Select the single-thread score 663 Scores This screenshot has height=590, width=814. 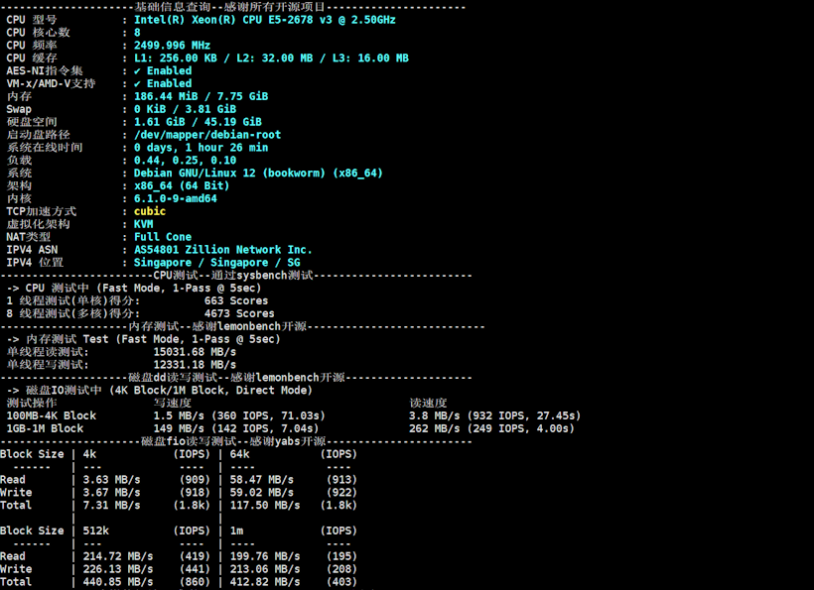(x=236, y=300)
